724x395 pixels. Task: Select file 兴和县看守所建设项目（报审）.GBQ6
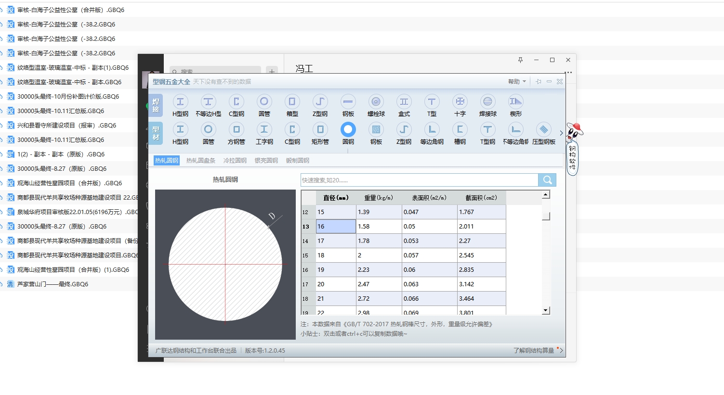coord(66,125)
